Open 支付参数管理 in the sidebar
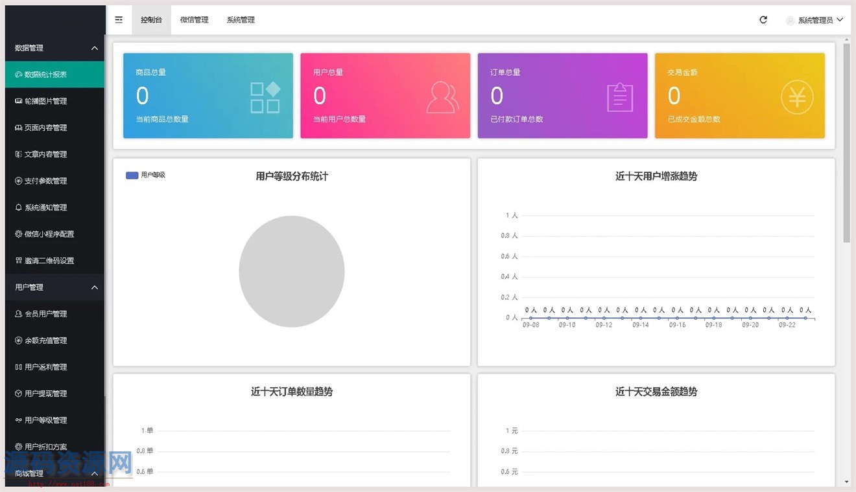Image resolution: width=856 pixels, height=492 pixels. [x=45, y=181]
